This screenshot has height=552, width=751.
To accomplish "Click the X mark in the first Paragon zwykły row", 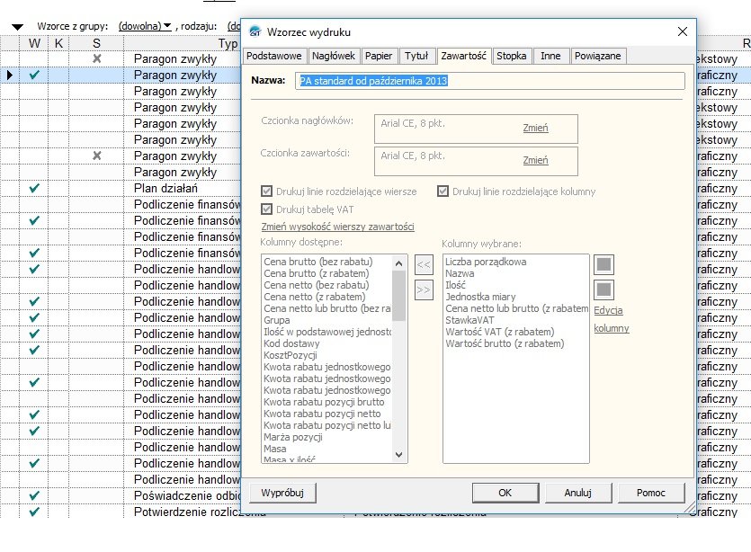I will 97,58.
